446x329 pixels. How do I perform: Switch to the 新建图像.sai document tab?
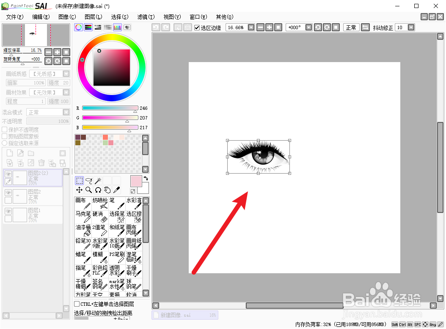click(x=185, y=315)
